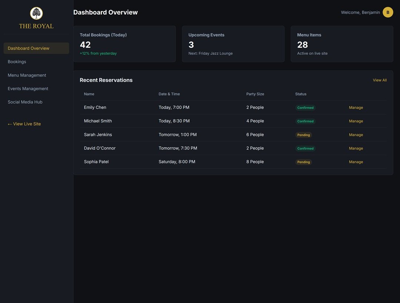Click the 'Welcome, Benjamin' text
This screenshot has width=400, height=303.
point(360,12)
